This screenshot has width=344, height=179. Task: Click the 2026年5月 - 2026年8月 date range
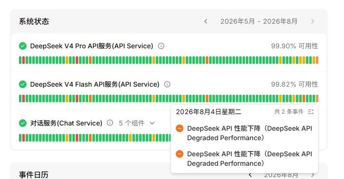[x=259, y=21]
